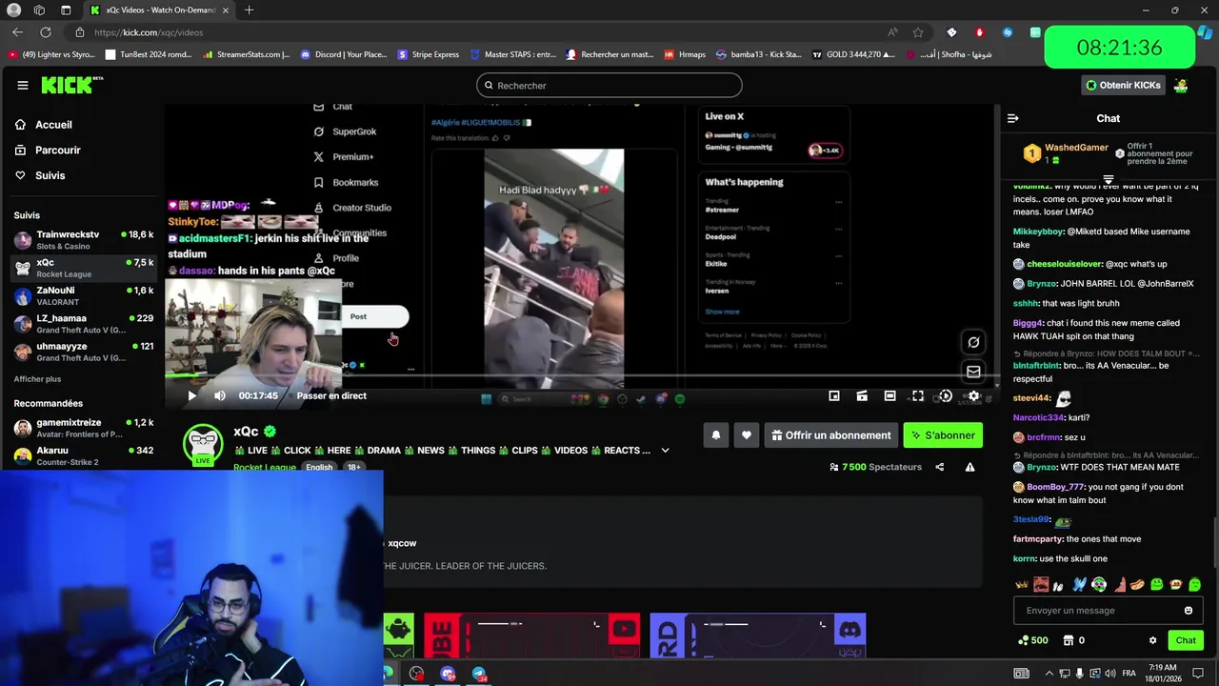This screenshot has height=686, width=1219.
Task: Insert the crown emote in chat
Action: pos(1022,584)
